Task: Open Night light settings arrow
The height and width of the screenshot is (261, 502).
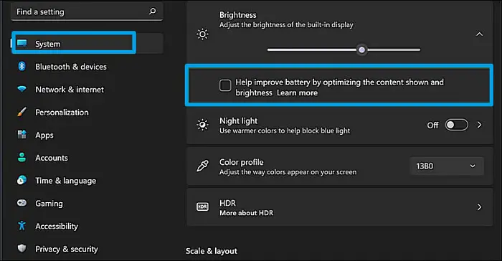Action: (x=479, y=125)
